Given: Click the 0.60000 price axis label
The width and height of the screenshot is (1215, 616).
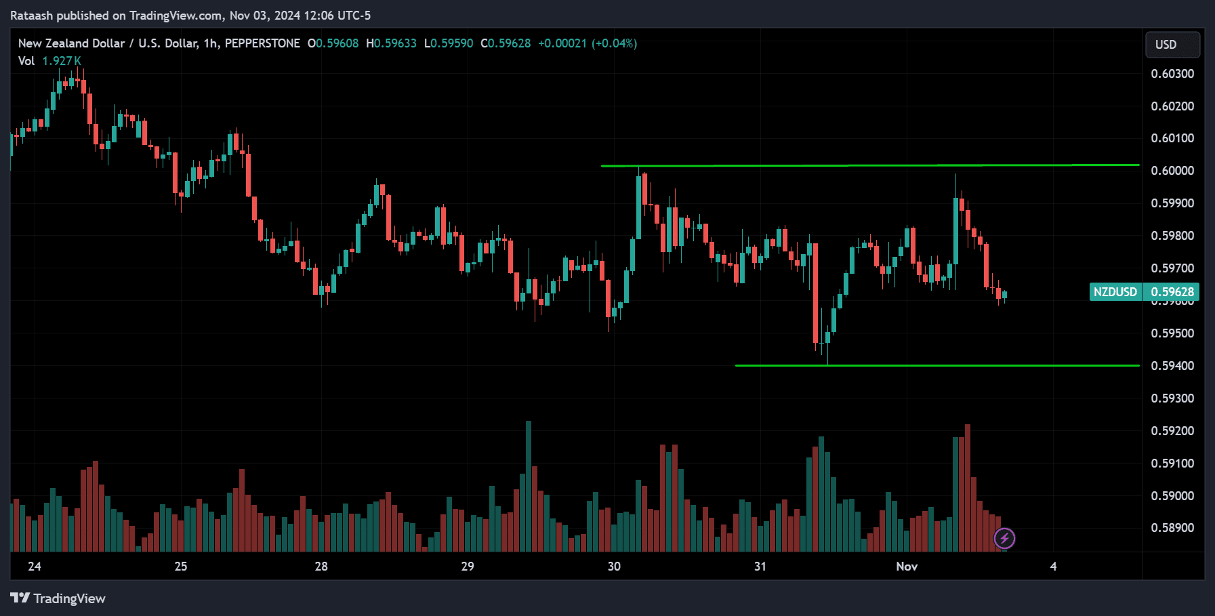Looking at the screenshot, I should click(x=1172, y=171).
